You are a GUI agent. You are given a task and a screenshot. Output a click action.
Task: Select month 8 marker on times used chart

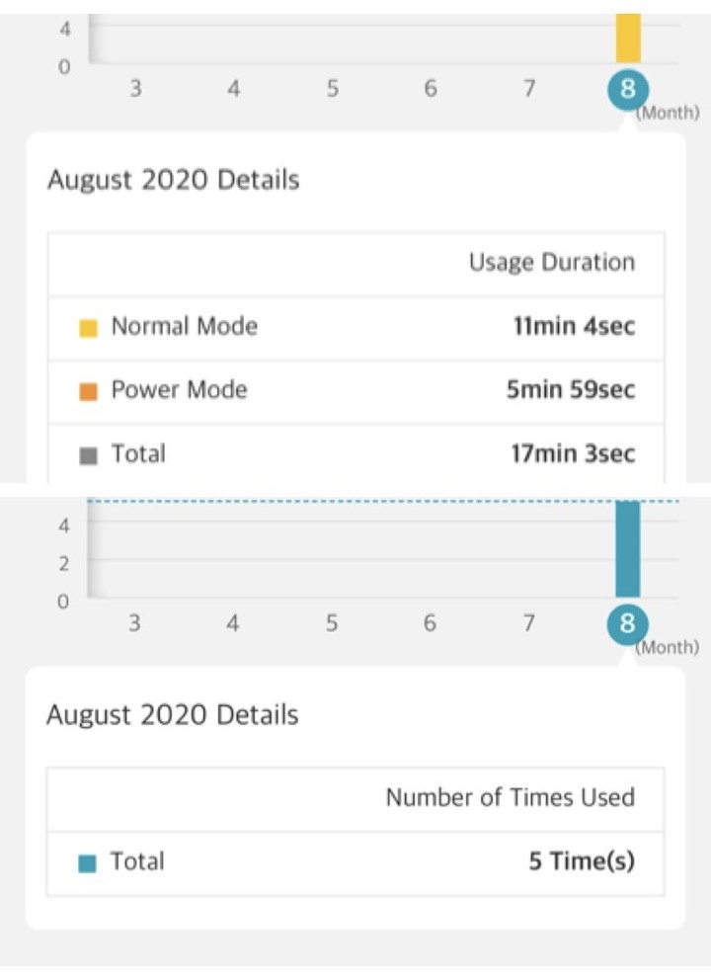pyautogui.click(x=627, y=623)
